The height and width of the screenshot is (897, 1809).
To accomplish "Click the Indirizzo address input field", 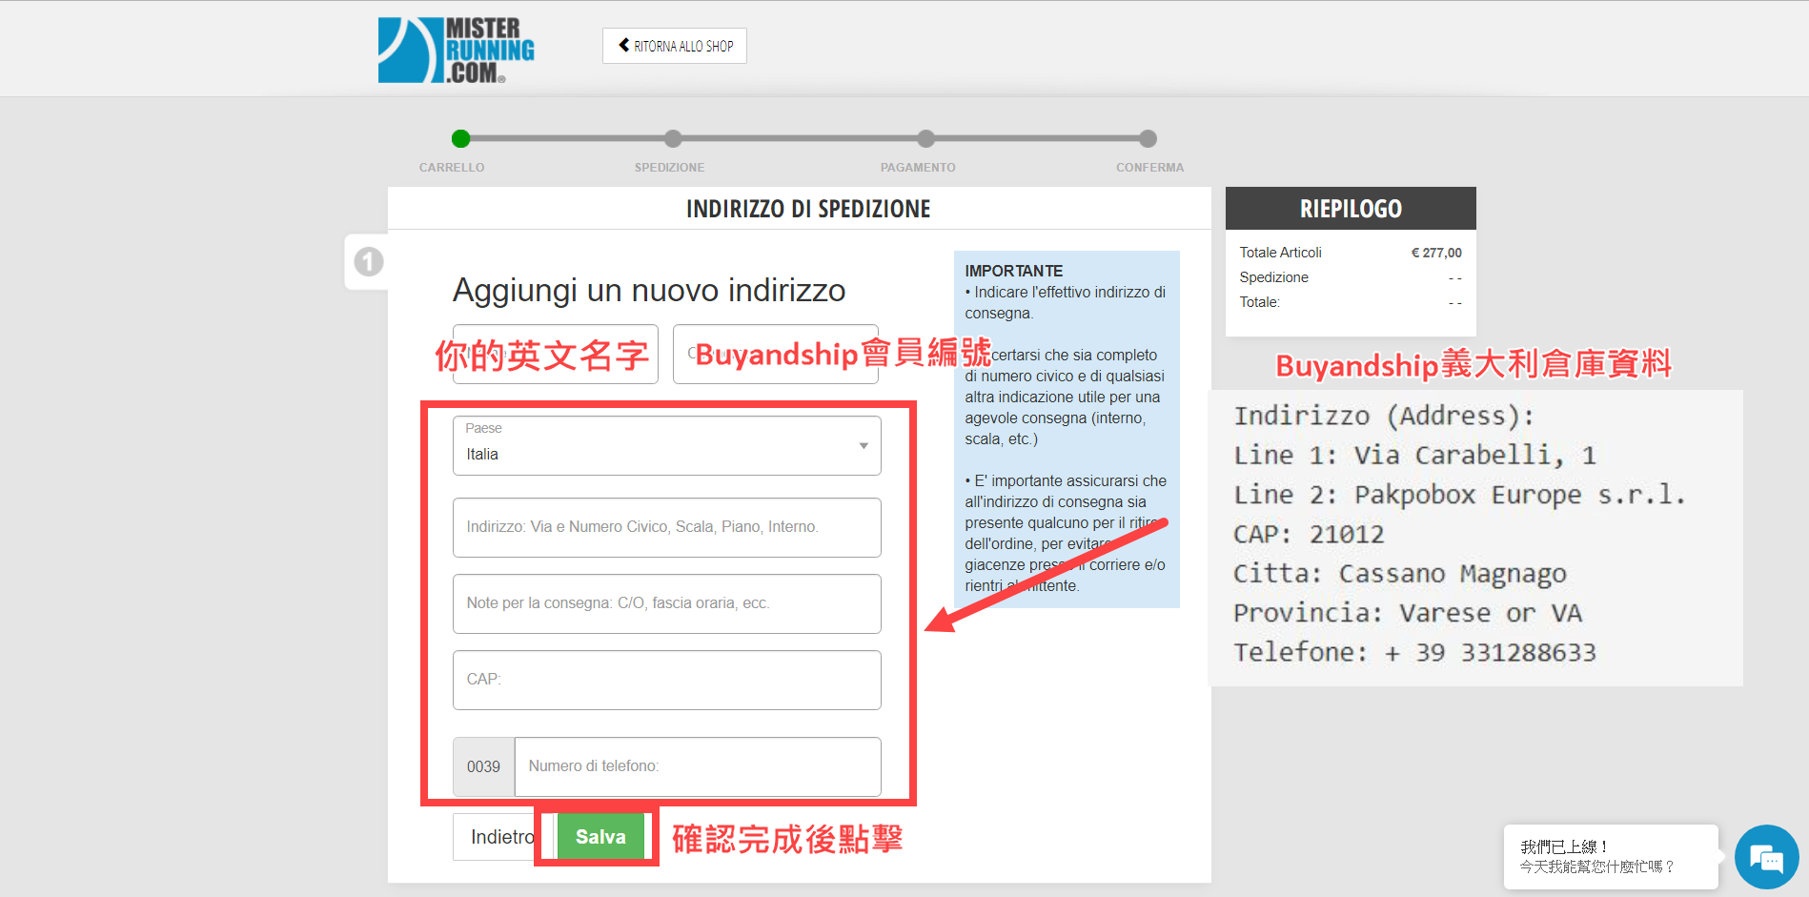I will [665, 527].
